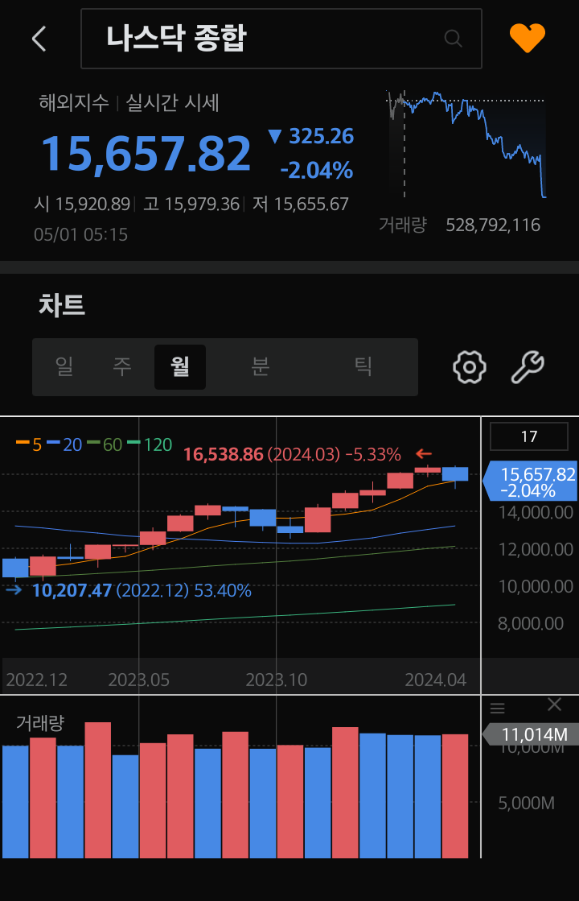Close the volume panel with X
Viewport: 579px width, 901px height.
(554, 705)
